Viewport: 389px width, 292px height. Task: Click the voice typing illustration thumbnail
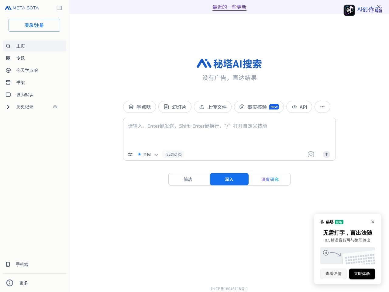[348, 256]
